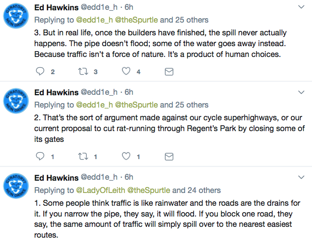Click the 6h timestamp on bottom tweet
312x246 pixels.
[x=129, y=177]
